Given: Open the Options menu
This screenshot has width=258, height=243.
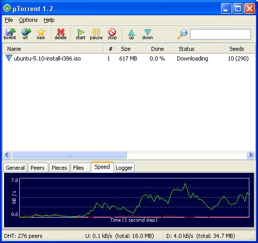Looking at the screenshot, I should (28, 20).
